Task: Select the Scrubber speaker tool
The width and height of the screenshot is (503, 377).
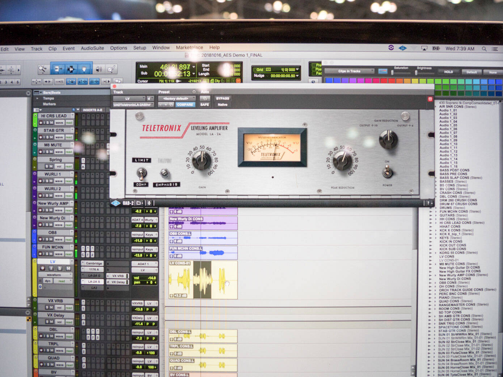Action: tap(98, 69)
